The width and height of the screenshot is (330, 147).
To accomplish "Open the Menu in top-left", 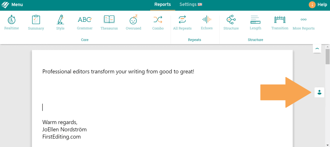I will (x=12, y=5).
